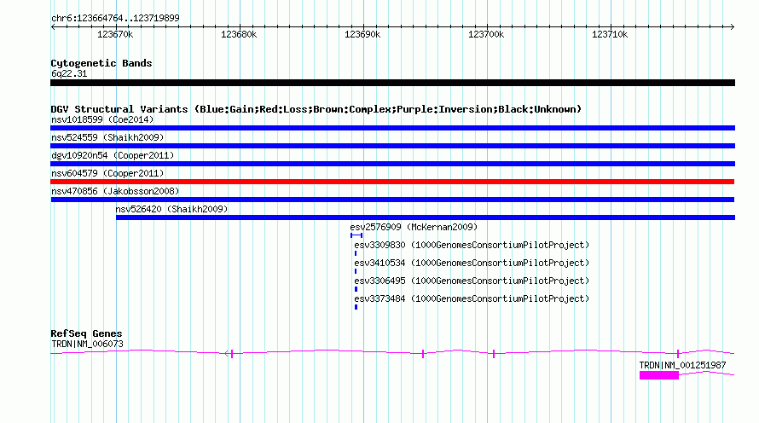The height and width of the screenshot is (423, 759).
Task: Click the esv3373484 variant label
Action: (x=472, y=298)
